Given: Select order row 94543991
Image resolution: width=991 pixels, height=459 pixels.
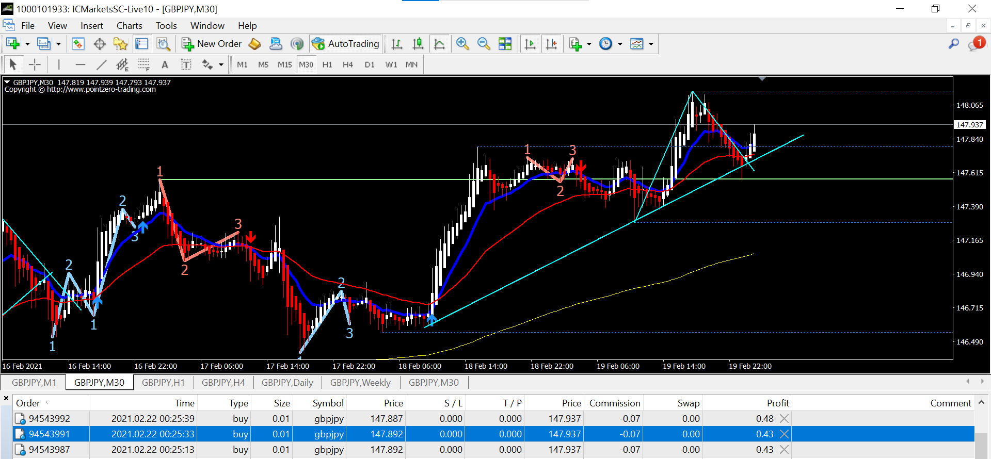Looking at the screenshot, I should click(494, 434).
